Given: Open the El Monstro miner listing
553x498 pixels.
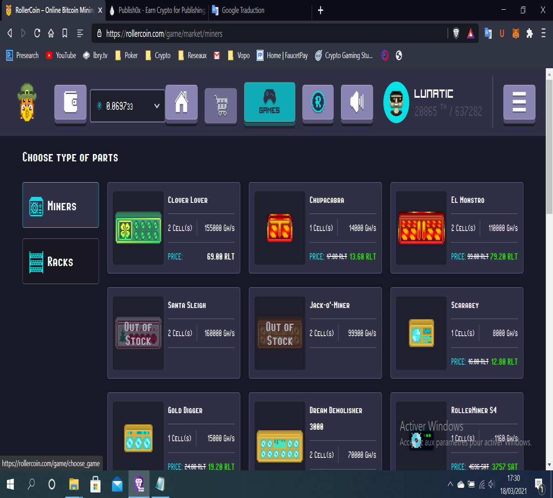Looking at the screenshot, I should (x=457, y=228).
